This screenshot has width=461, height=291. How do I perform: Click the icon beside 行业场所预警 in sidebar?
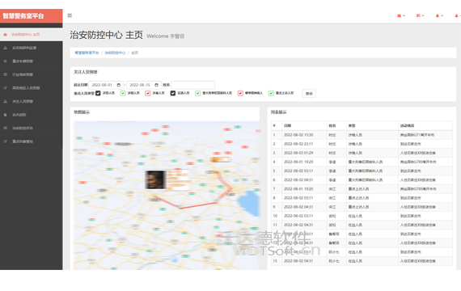point(6,74)
